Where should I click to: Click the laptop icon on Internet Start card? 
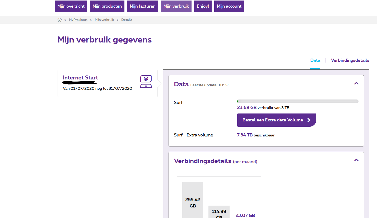pos(146,82)
